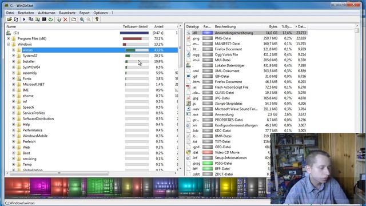Click the green color swatch for .pssg

click(208, 163)
